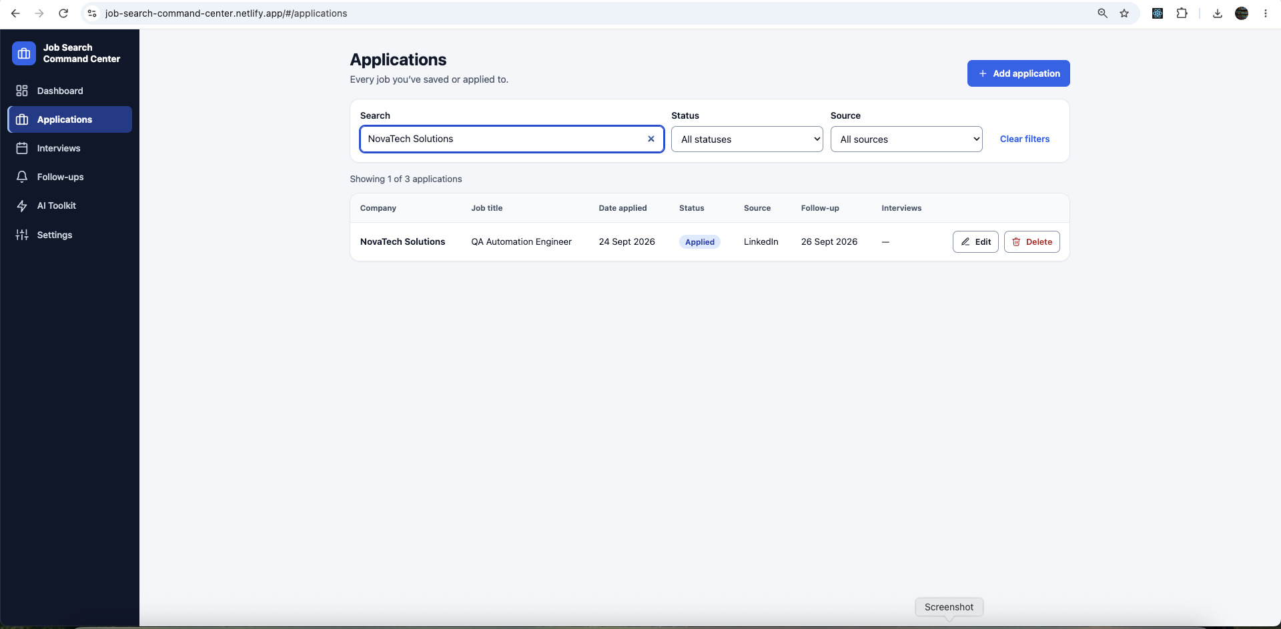The image size is (1281, 629).
Task: Click the LinkedIn source cell
Action: (x=761, y=241)
